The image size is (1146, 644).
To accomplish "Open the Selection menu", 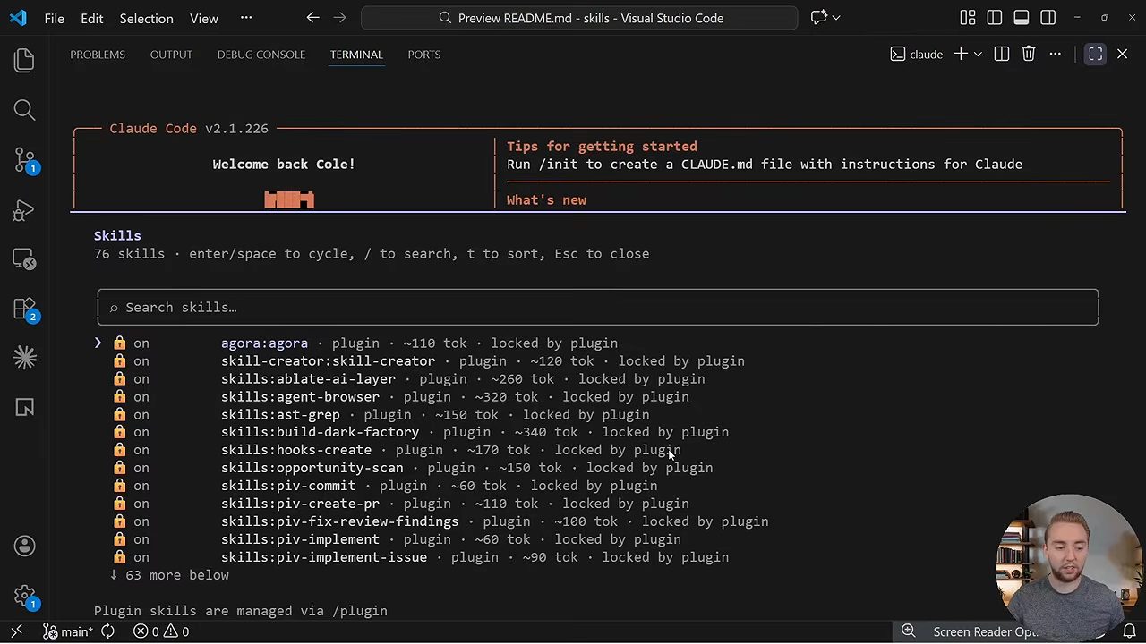I will (x=146, y=18).
